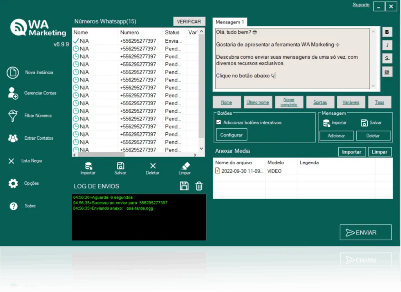The width and height of the screenshot is (401, 292).
Task: Open the Suporte link
Action: pos(361,5)
